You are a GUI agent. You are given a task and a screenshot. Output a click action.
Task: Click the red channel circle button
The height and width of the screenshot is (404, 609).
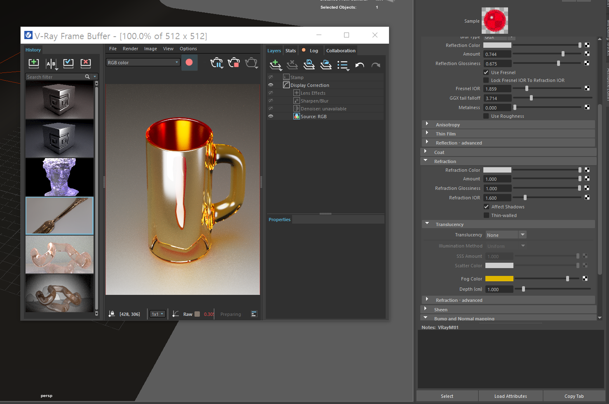[x=189, y=62]
